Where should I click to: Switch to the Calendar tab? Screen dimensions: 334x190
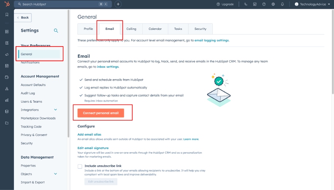(x=155, y=29)
